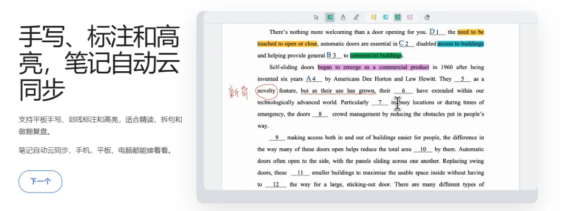Screen dimensions: 569x211
Task: Click the underlined 'but as their use has grown'
Action: [x=338, y=91]
